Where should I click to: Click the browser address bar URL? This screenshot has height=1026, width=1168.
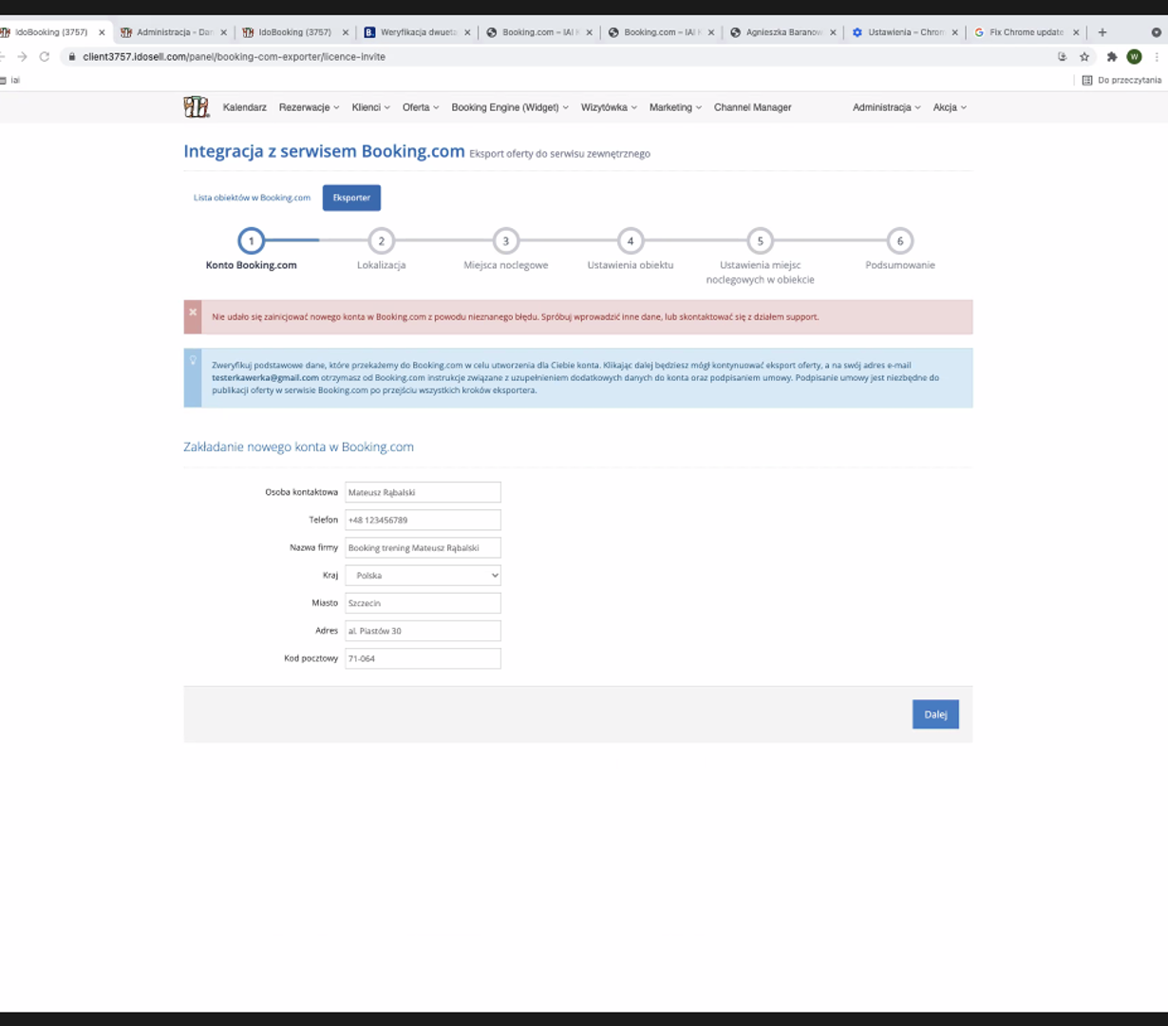[234, 57]
